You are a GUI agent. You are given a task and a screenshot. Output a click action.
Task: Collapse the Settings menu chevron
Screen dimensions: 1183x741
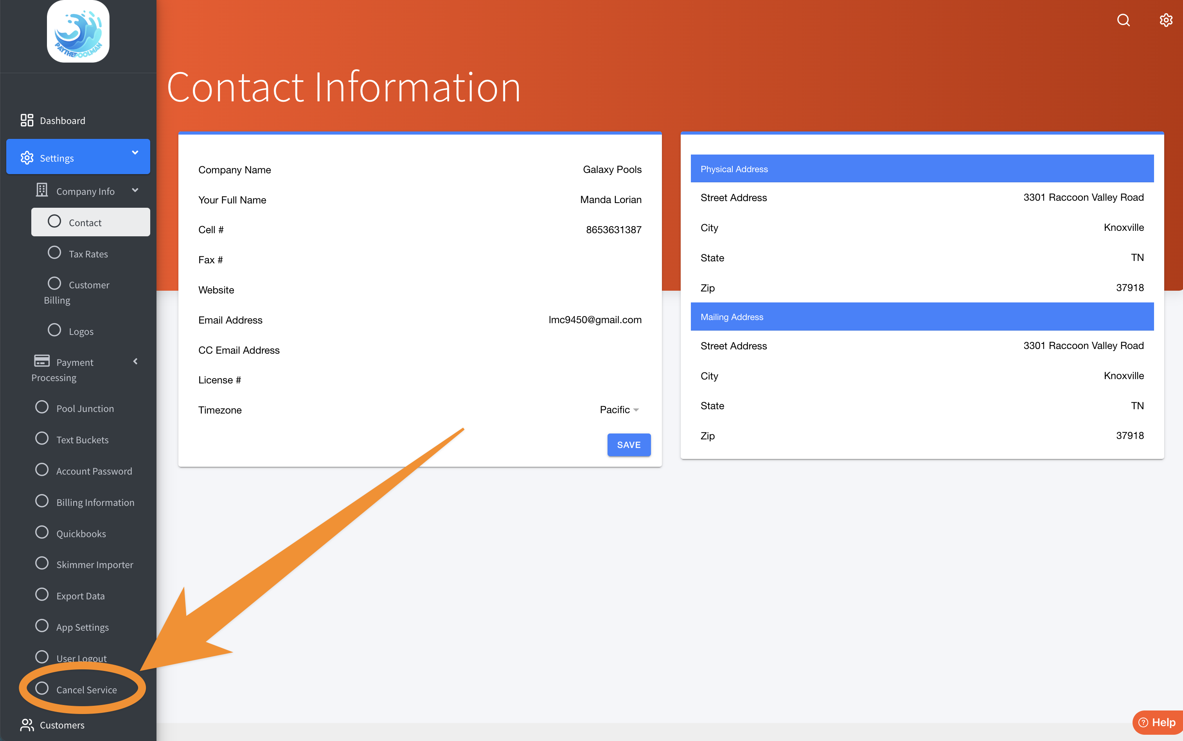135,153
